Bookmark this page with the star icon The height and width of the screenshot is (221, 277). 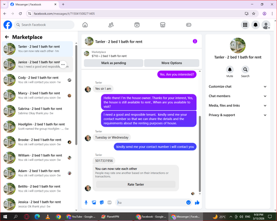(254, 13)
